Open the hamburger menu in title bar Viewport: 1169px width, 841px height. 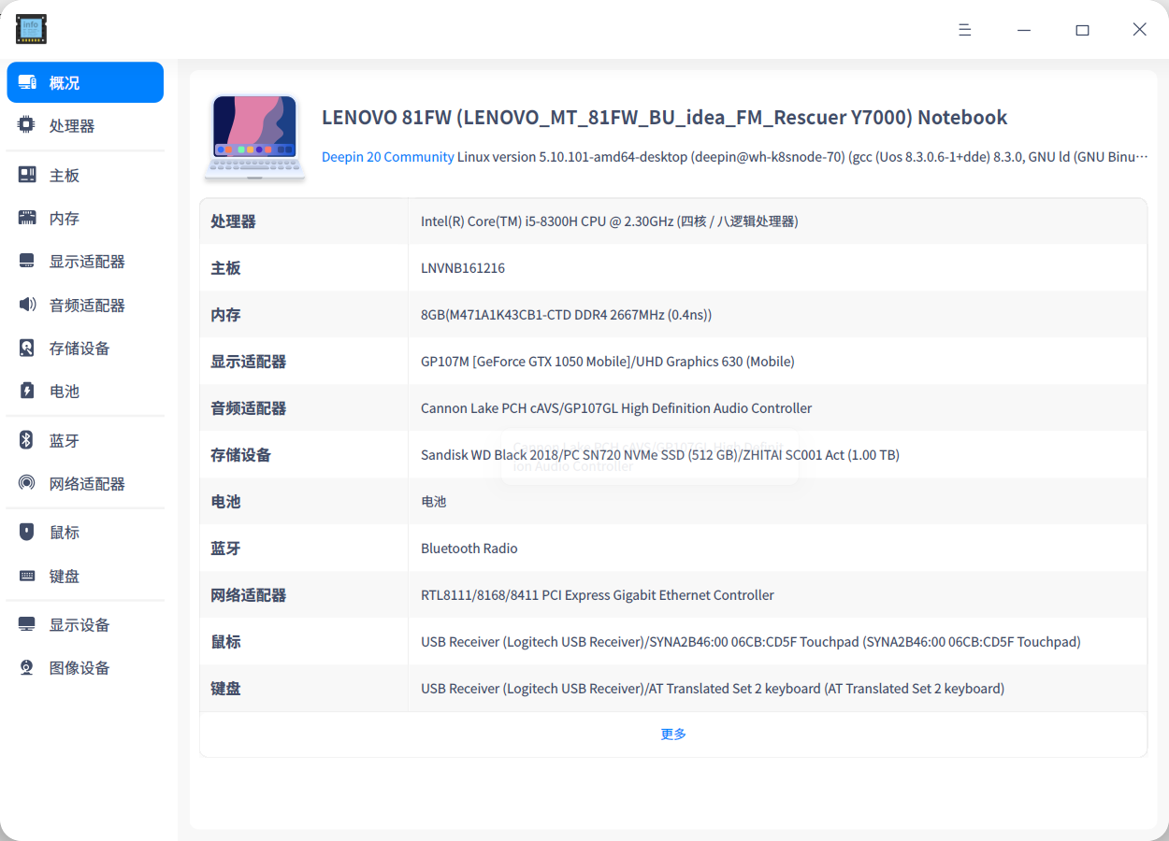click(964, 29)
